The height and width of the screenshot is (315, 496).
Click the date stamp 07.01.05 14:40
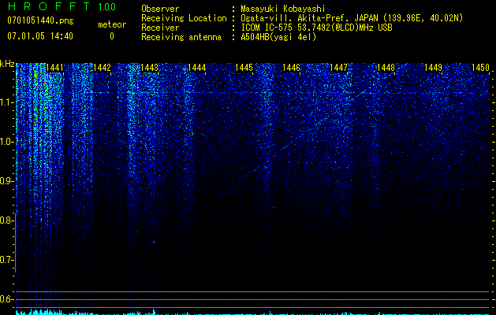(40, 36)
